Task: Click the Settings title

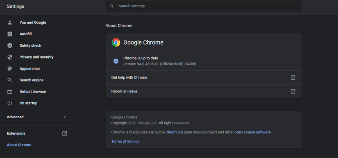Action: [x=16, y=7]
